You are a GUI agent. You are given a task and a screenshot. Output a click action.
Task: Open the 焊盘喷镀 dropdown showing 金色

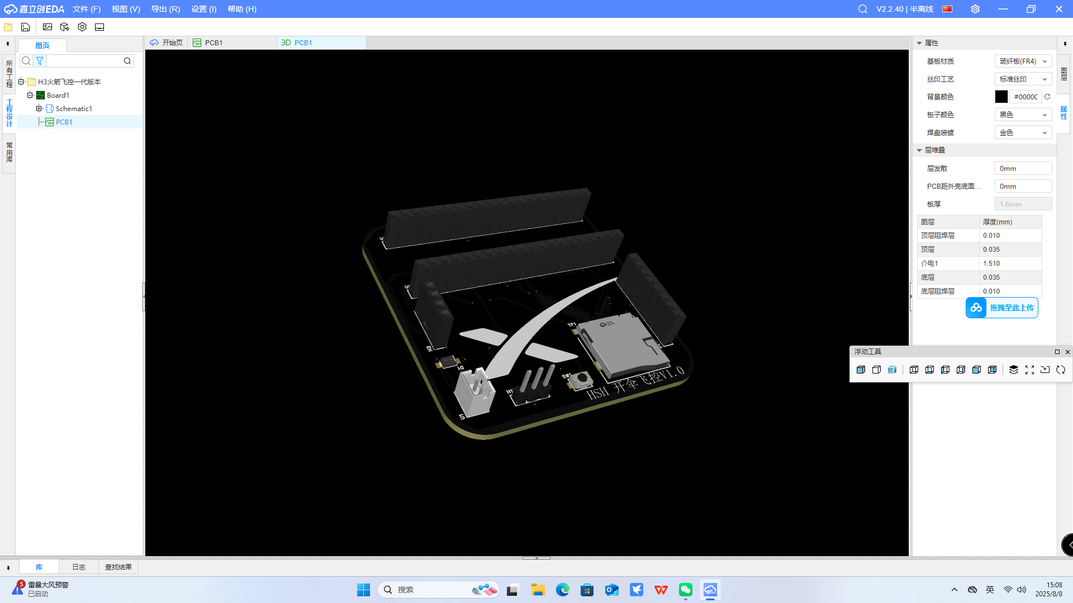pos(1023,132)
